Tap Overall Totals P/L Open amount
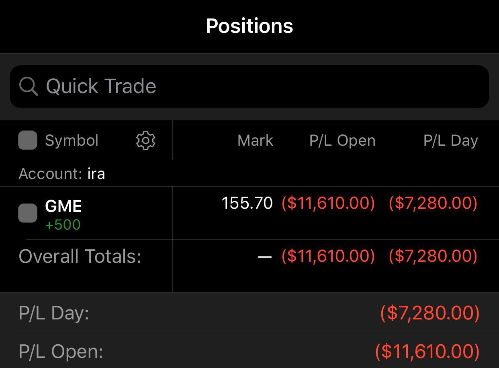Viewport: 499px width, 368px height. 328,256
